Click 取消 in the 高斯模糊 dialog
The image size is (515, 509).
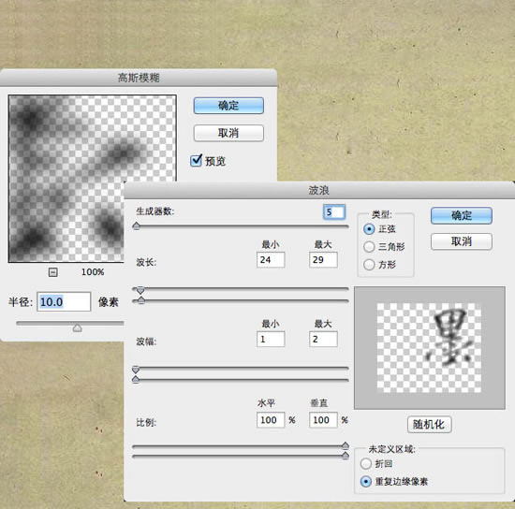(x=228, y=133)
